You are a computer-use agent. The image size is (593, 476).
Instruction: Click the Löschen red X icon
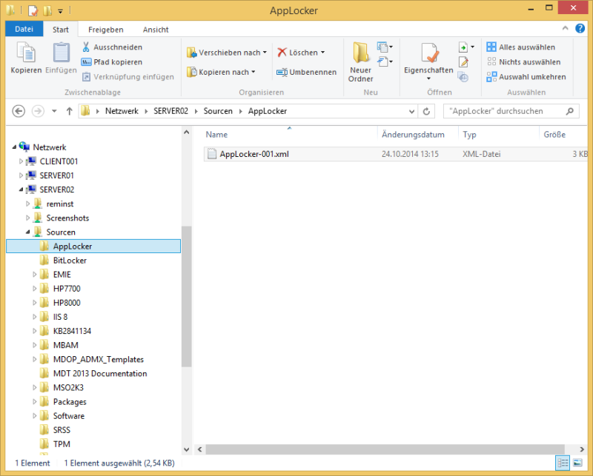pos(282,53)
